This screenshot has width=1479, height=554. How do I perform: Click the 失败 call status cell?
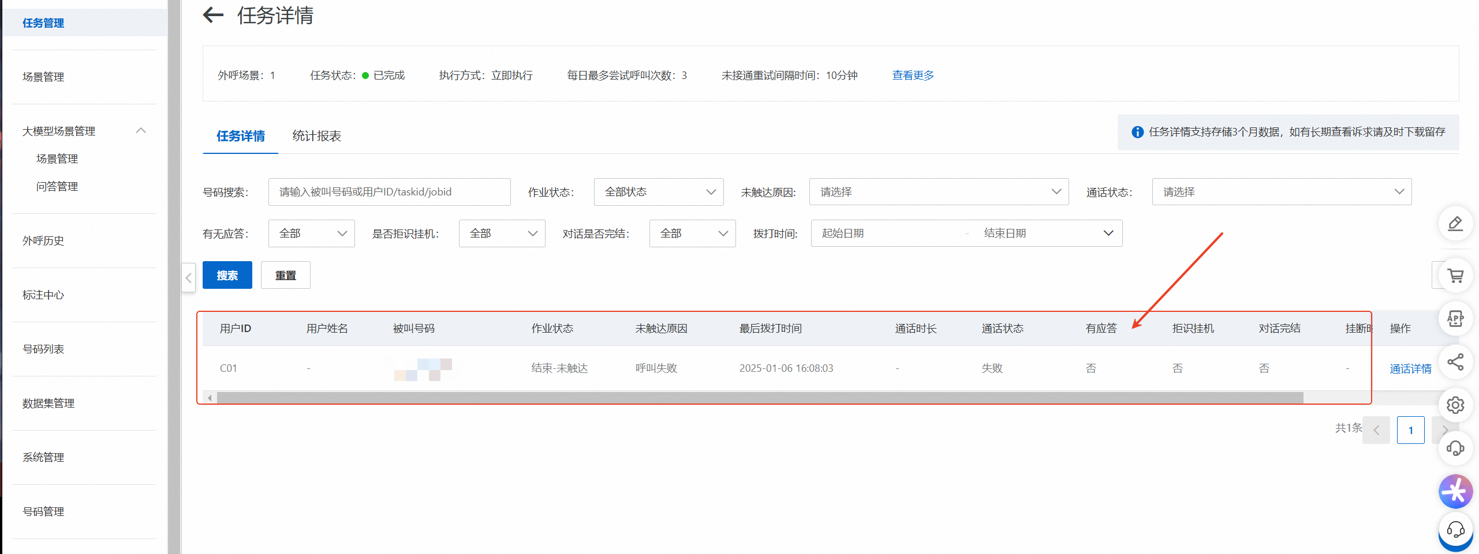point(992,368)
